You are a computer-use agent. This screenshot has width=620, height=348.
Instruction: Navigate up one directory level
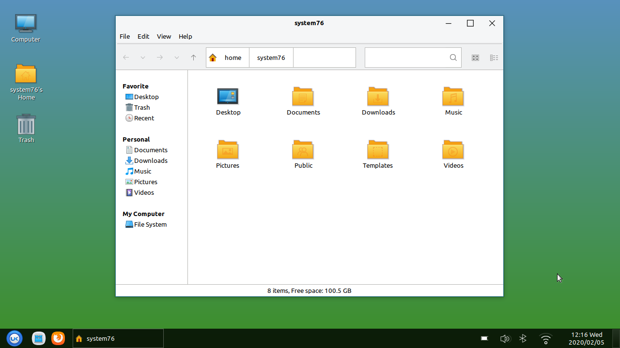point(193,58)
